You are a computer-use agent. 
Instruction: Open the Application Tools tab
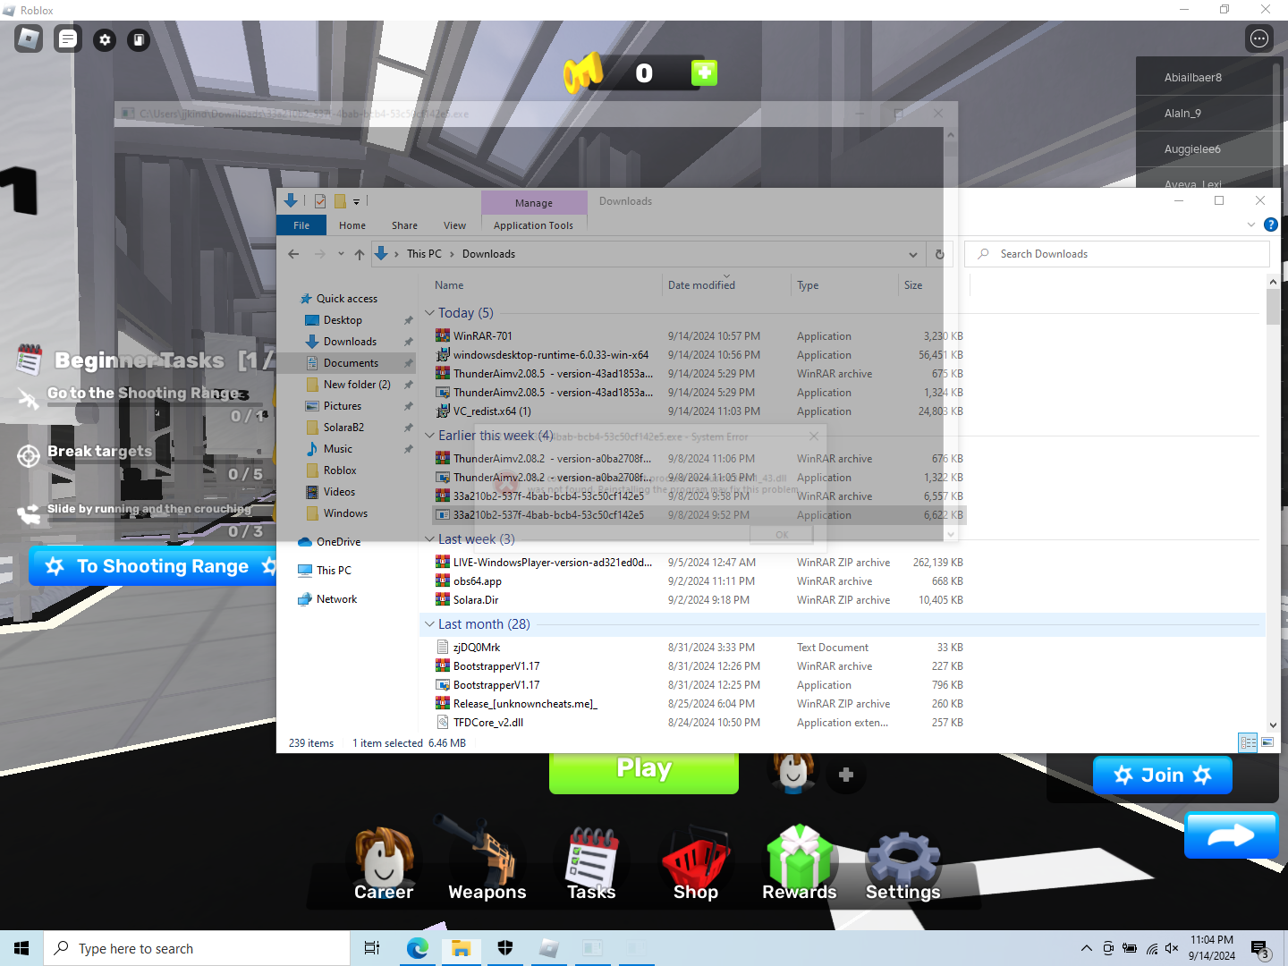533,225
